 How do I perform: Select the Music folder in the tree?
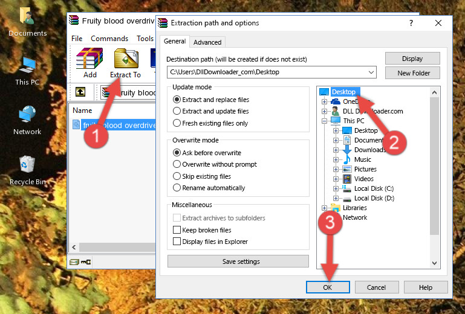coord(362,159)
